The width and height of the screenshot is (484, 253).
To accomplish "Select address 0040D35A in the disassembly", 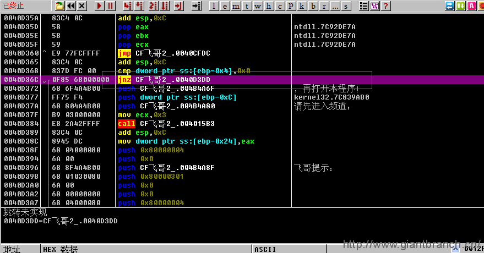I will point(21,18).
